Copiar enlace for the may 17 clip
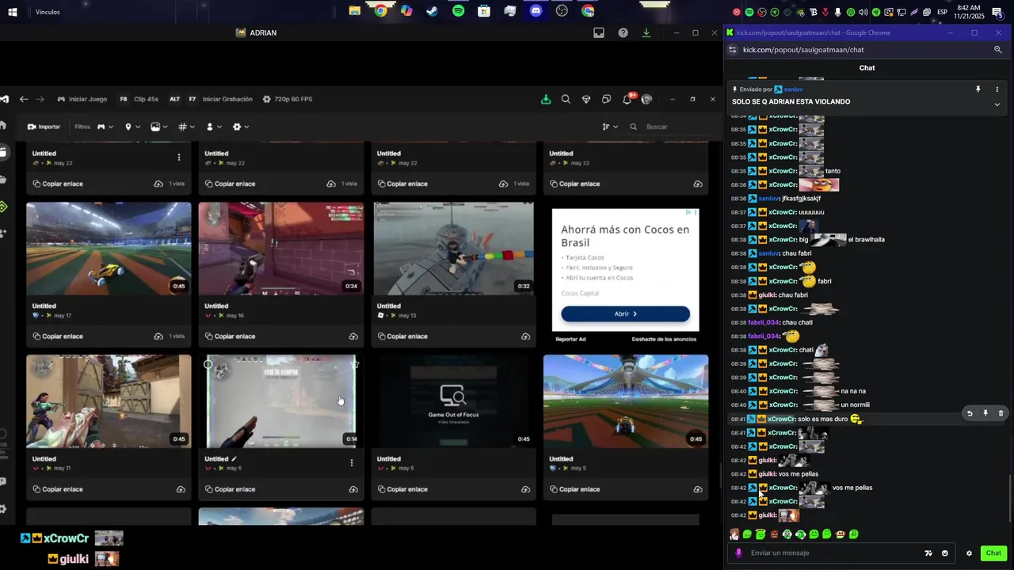The height and width of the screenshot is (570, 1014). coord(58,336)
